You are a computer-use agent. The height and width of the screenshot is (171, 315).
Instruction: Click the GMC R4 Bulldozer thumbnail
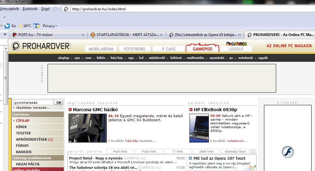pos(88,128)
